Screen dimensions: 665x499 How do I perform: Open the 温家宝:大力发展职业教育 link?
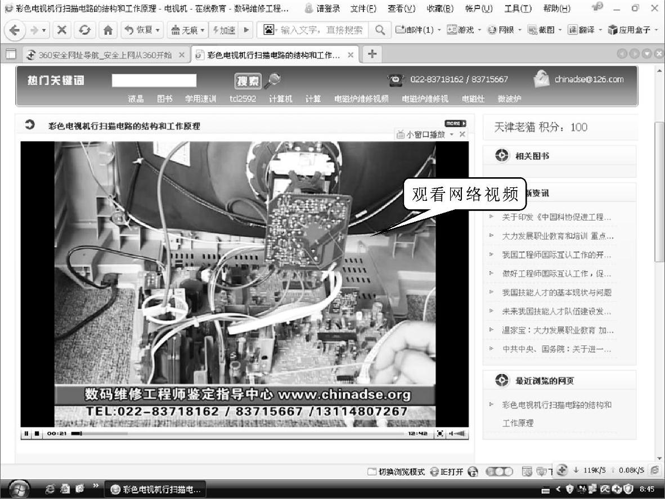click(x=558, y=330)
